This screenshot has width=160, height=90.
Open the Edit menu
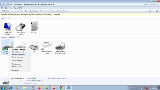6,8
